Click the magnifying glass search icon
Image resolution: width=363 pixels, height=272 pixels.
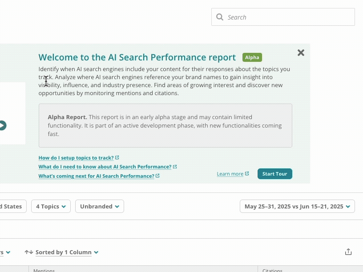tap(219, 17)
